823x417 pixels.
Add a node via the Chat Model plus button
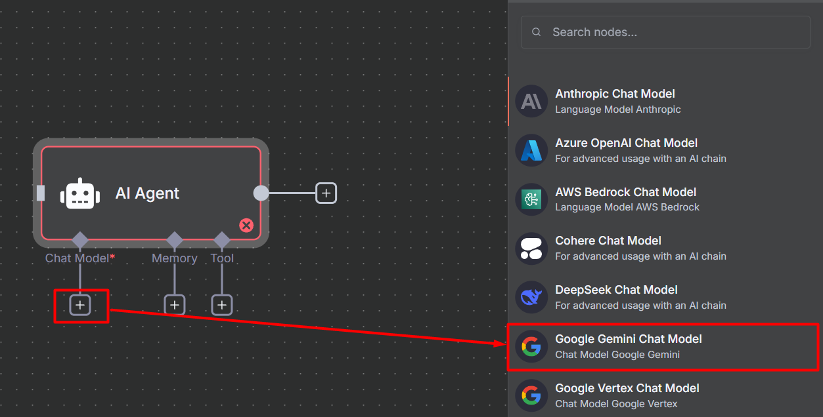(x=80, y=305)
